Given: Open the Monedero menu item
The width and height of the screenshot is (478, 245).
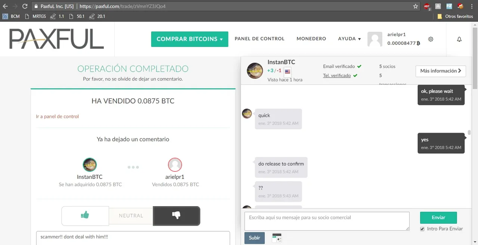Looking at the screenshot, I should [311, 39].
